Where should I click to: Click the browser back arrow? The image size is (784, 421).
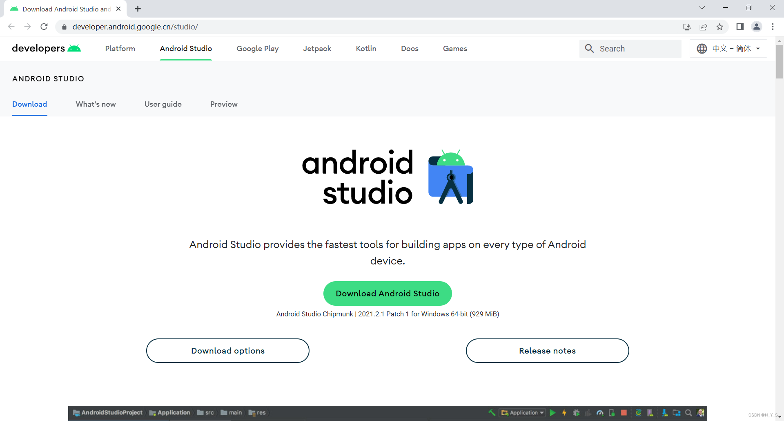click(11, 27)
